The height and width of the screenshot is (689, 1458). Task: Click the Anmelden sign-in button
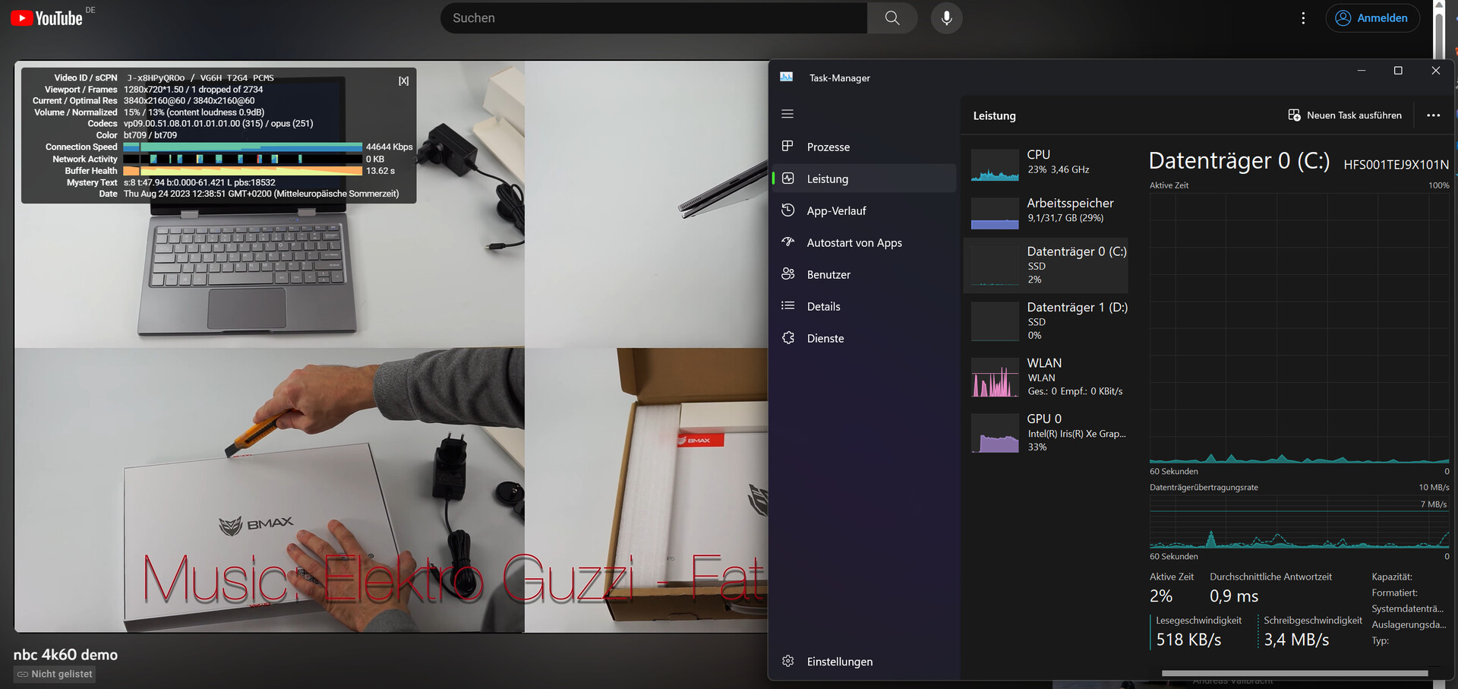[1372, 18]
